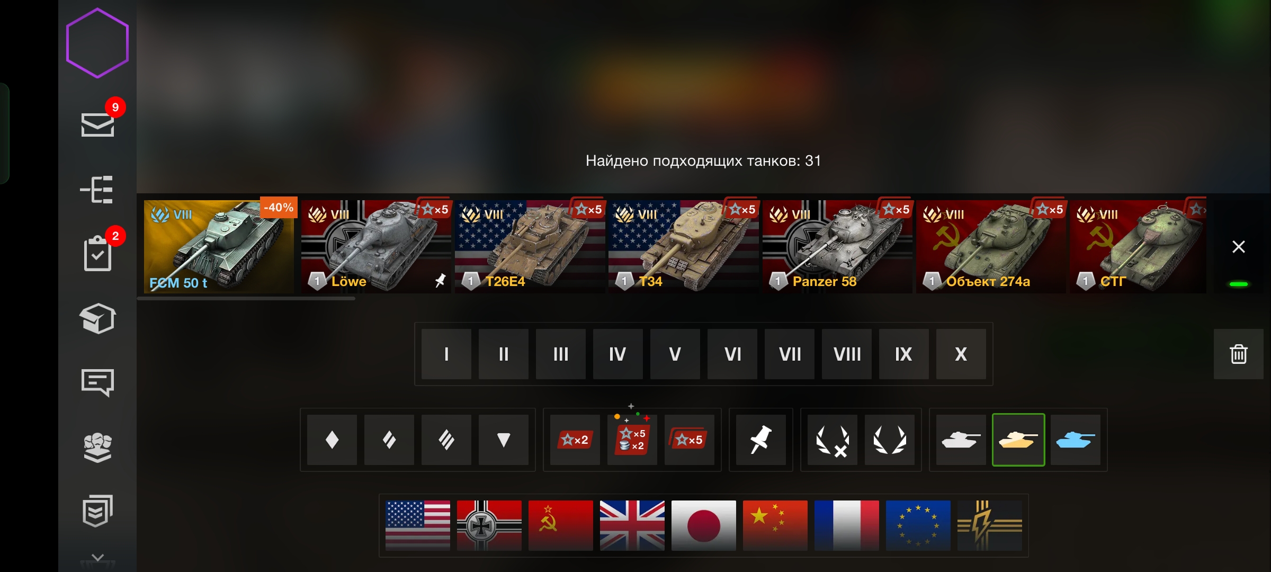Close the filter panel with X
1271x572 pixels.
(1238, 247)
